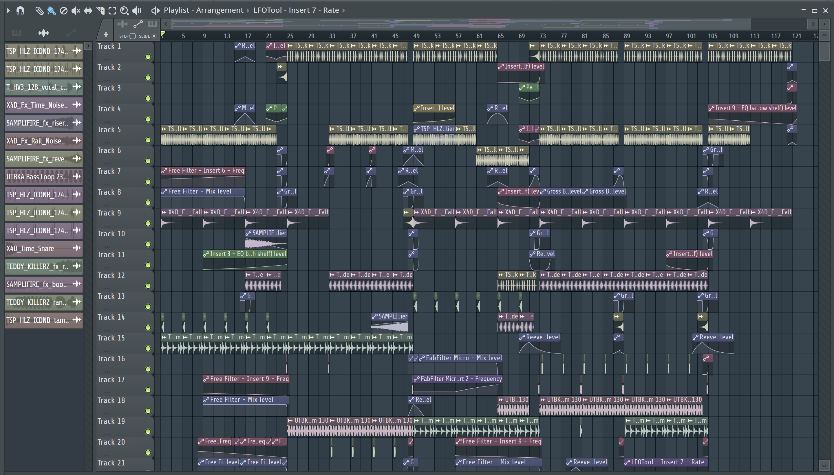
Task: Mute Track 18 with its green LED
Action: 148,411
